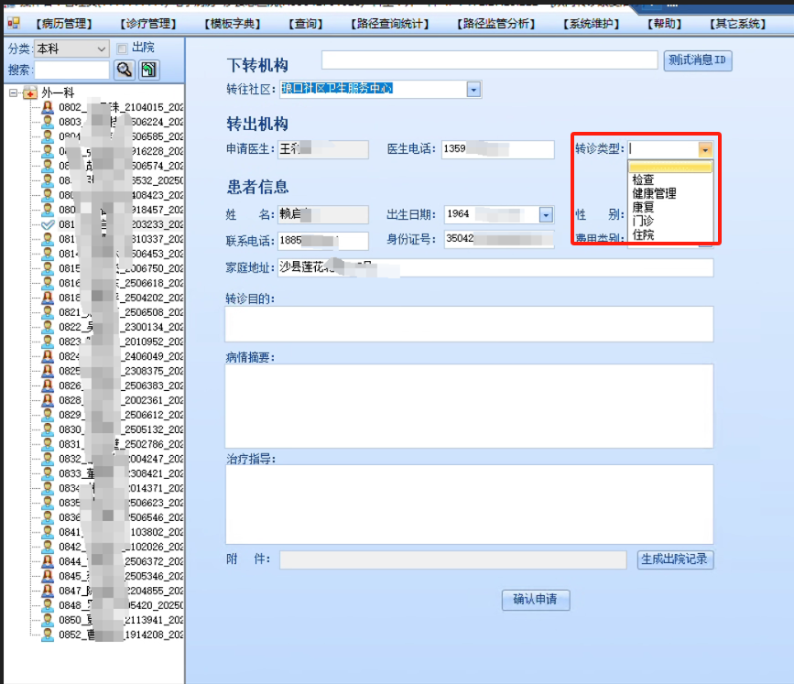Click patient icon for row 0841
Image resolution: width=794 pixels, height=684 pixels.
point(48,532)
